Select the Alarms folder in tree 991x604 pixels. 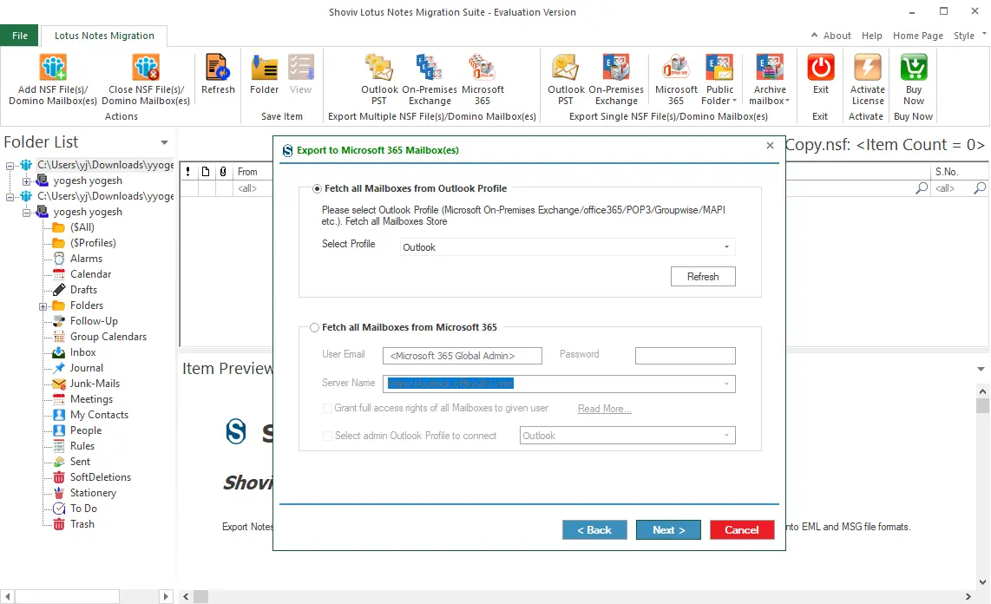click(86, 259)
